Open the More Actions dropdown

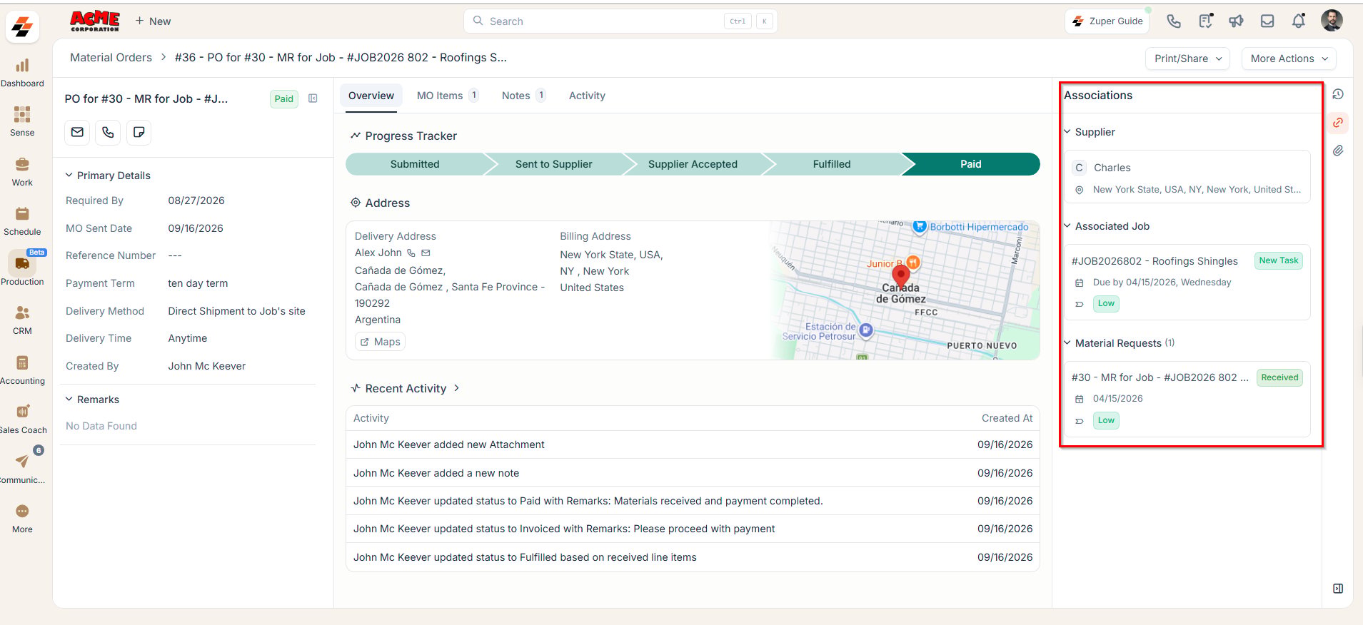point(1289,59)
